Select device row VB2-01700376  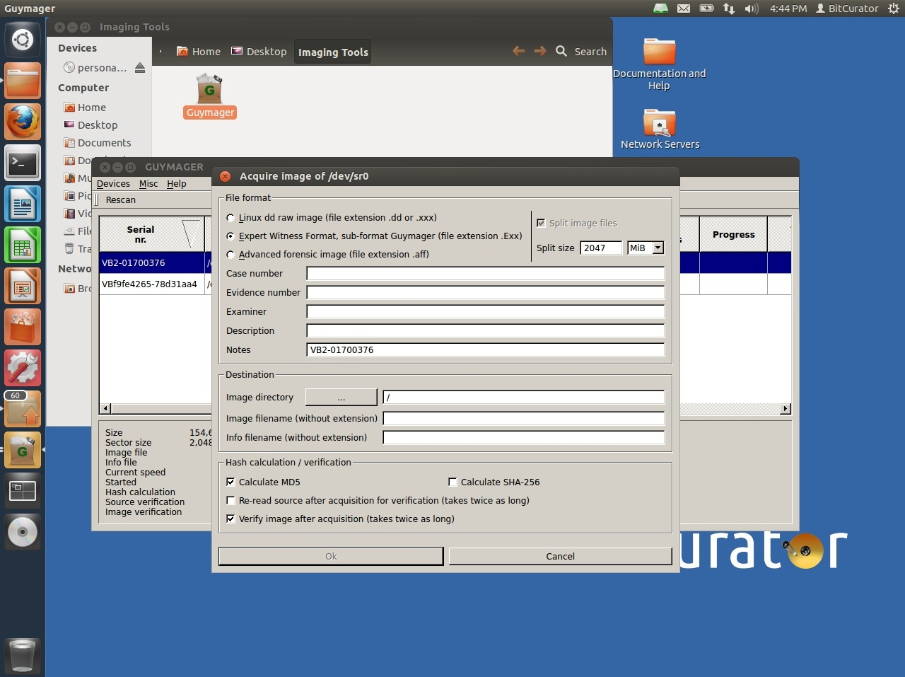(x=156, y=262)
